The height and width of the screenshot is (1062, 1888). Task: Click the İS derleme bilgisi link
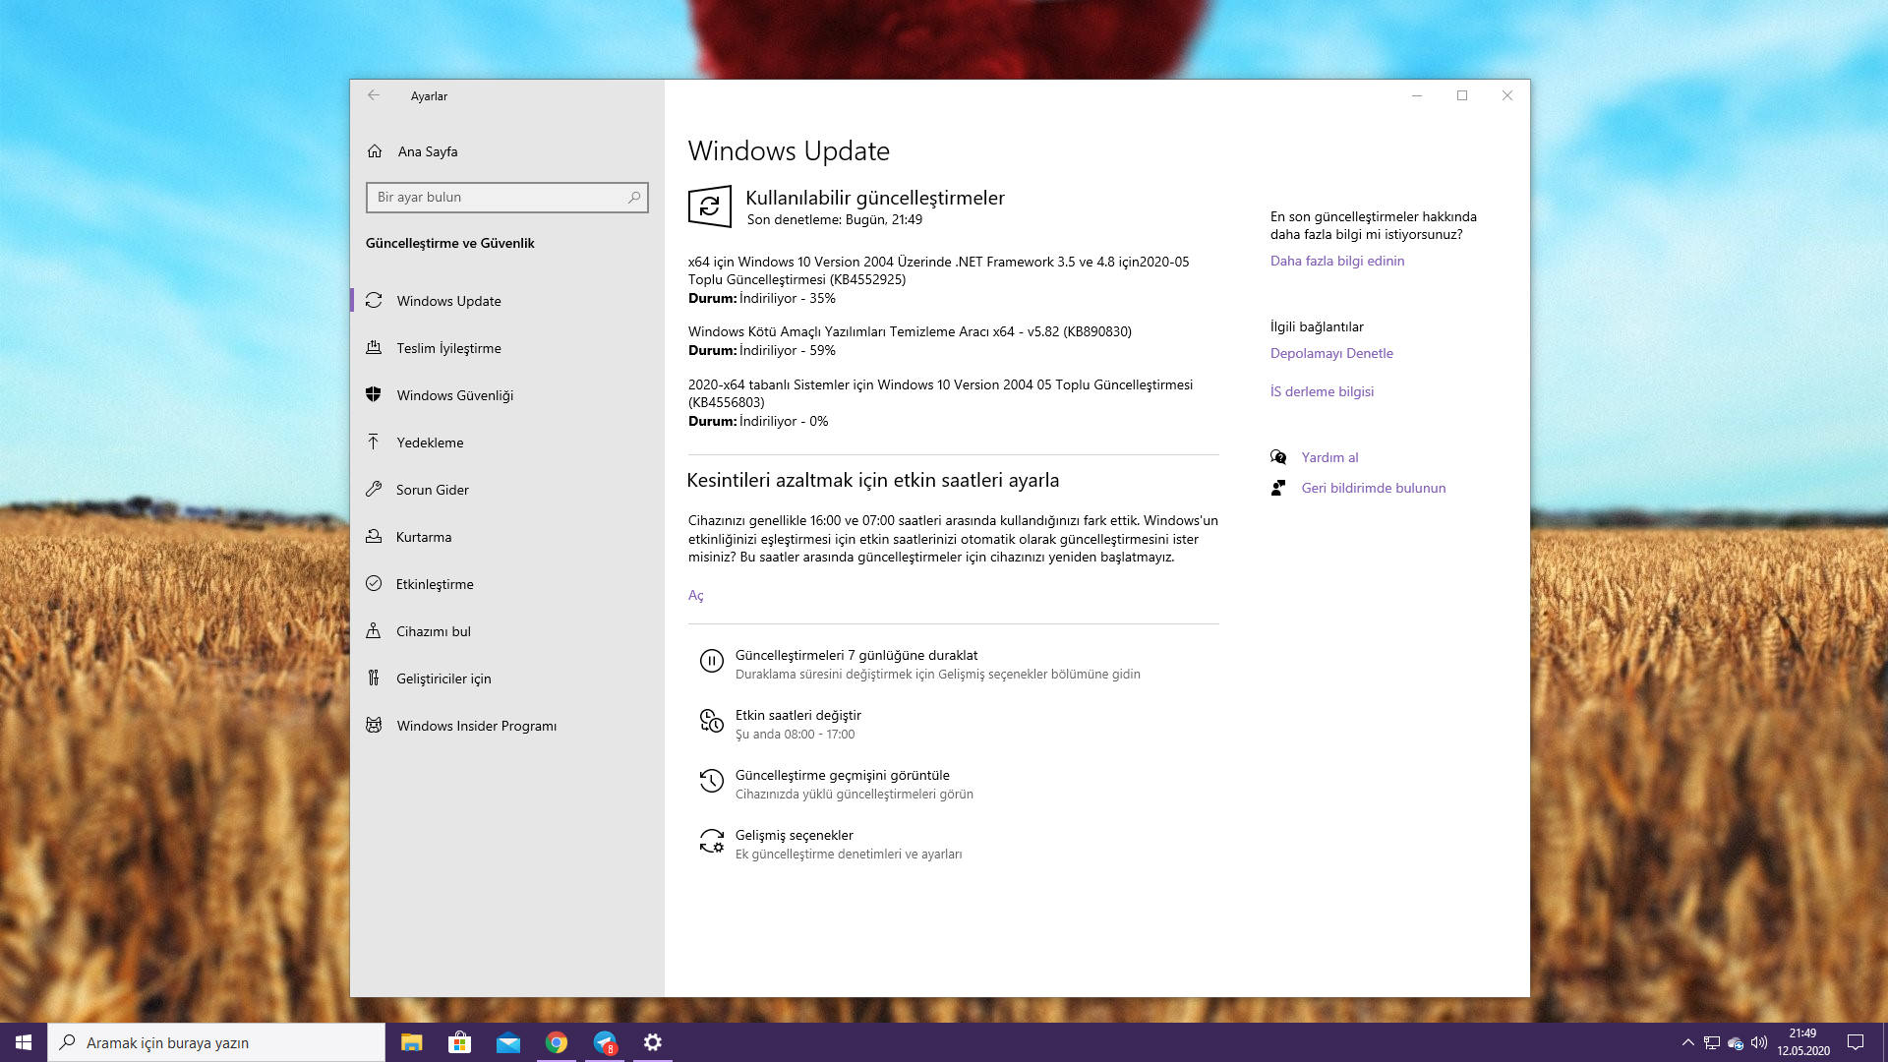[x=1322, y=391]
